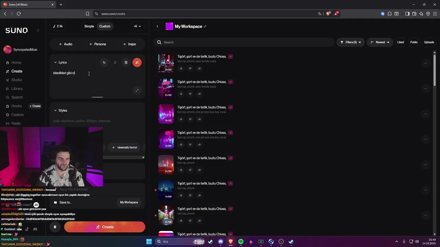Open the red magic wand lyrics generator
Viewport: 440px width, 247px height.
137,62
